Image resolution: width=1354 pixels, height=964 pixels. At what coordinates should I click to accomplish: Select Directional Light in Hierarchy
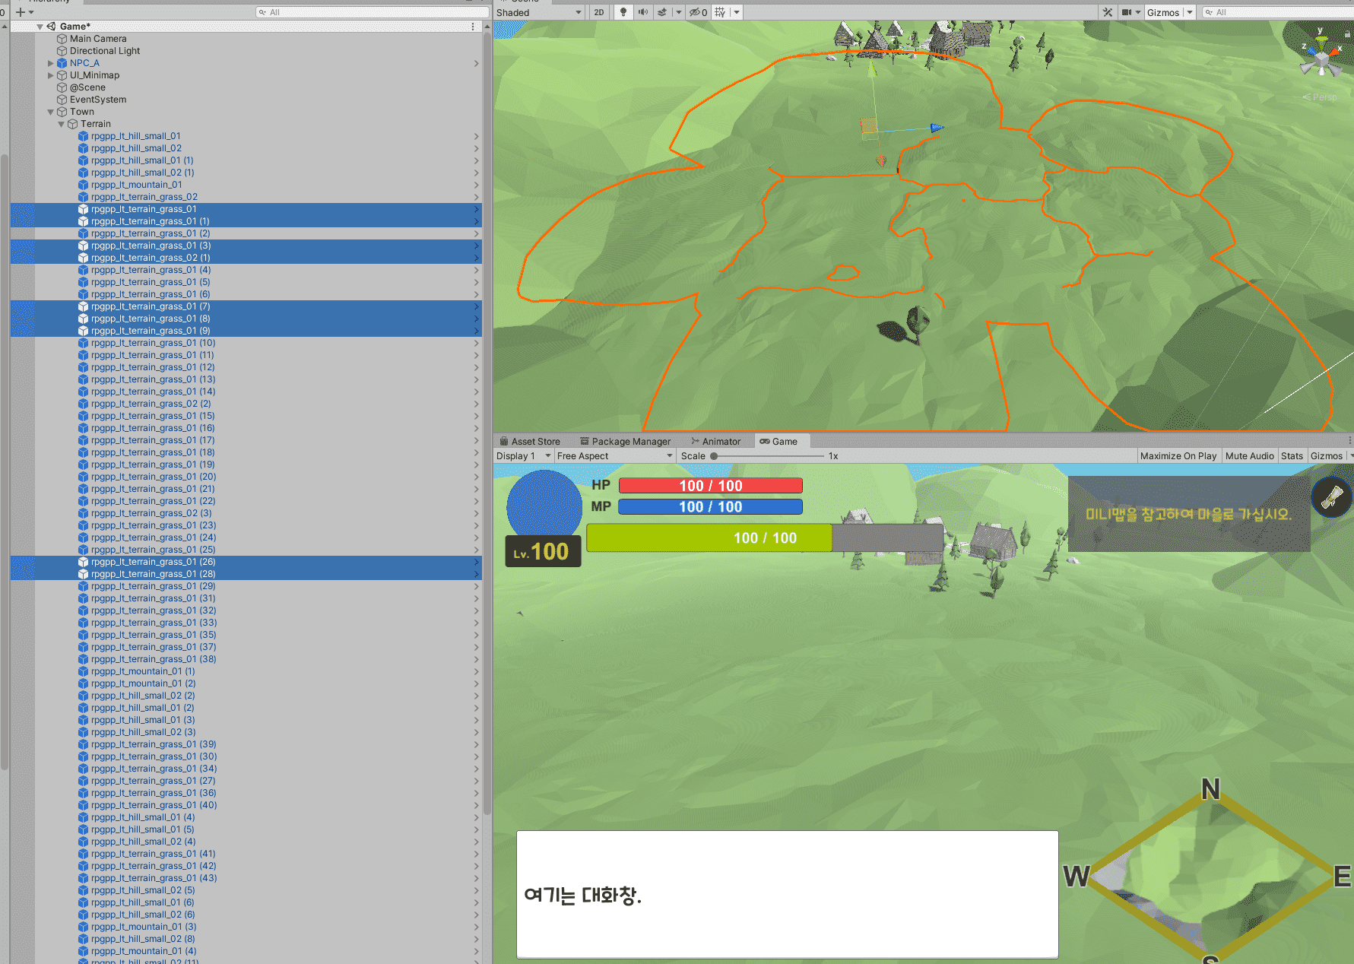pyautogui.click(x=105, y=51)
